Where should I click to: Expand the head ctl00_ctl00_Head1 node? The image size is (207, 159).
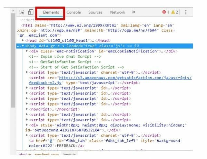pos(23,40)
